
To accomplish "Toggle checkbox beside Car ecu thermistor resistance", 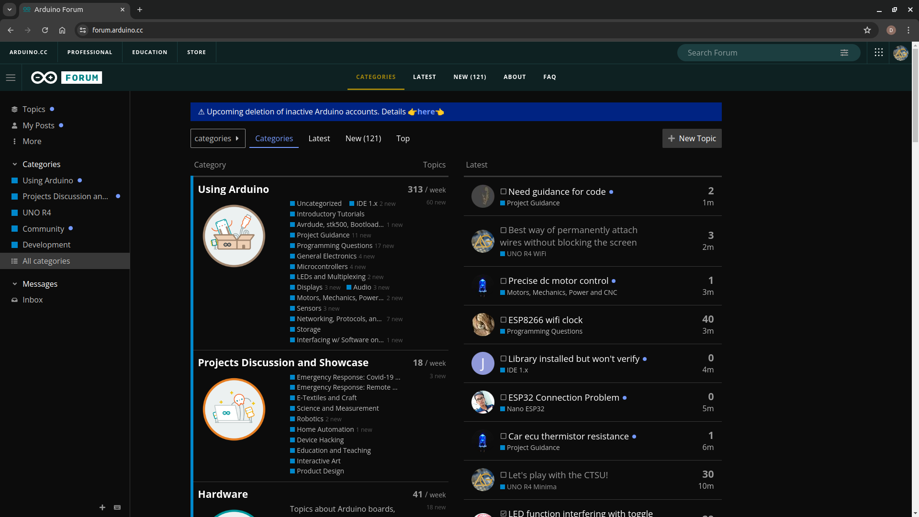I will (x=504, y=436).
